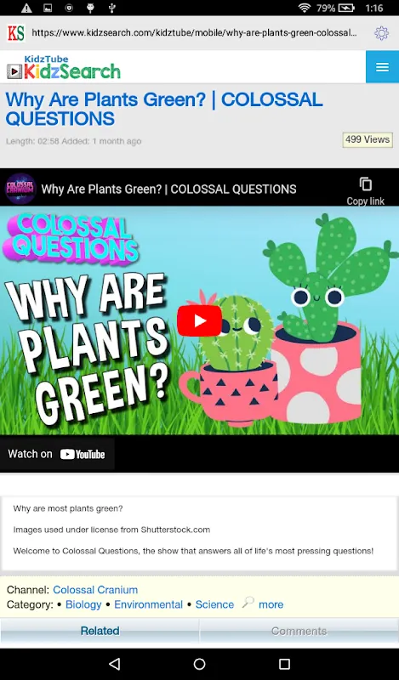Open Watch on YouTube logo
Image resolution: width=399 pixels, height=680 pixels.
pyautogui.click(x=83, y=455)
